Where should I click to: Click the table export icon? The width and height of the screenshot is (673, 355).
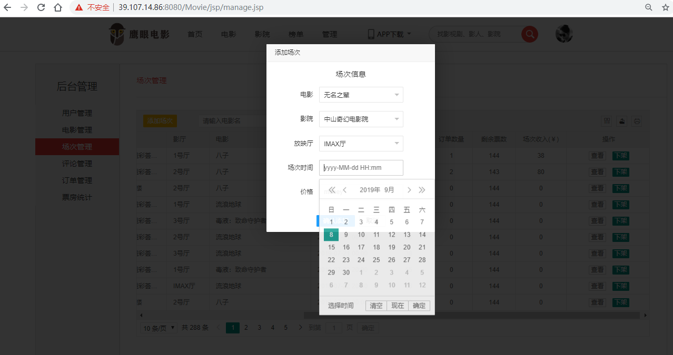(622, 121)
